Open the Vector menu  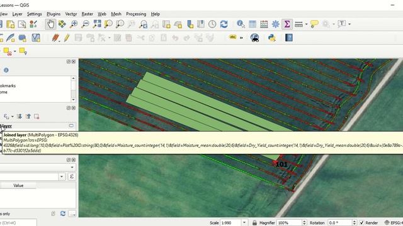pyautogui.click(x=71, y=14)
